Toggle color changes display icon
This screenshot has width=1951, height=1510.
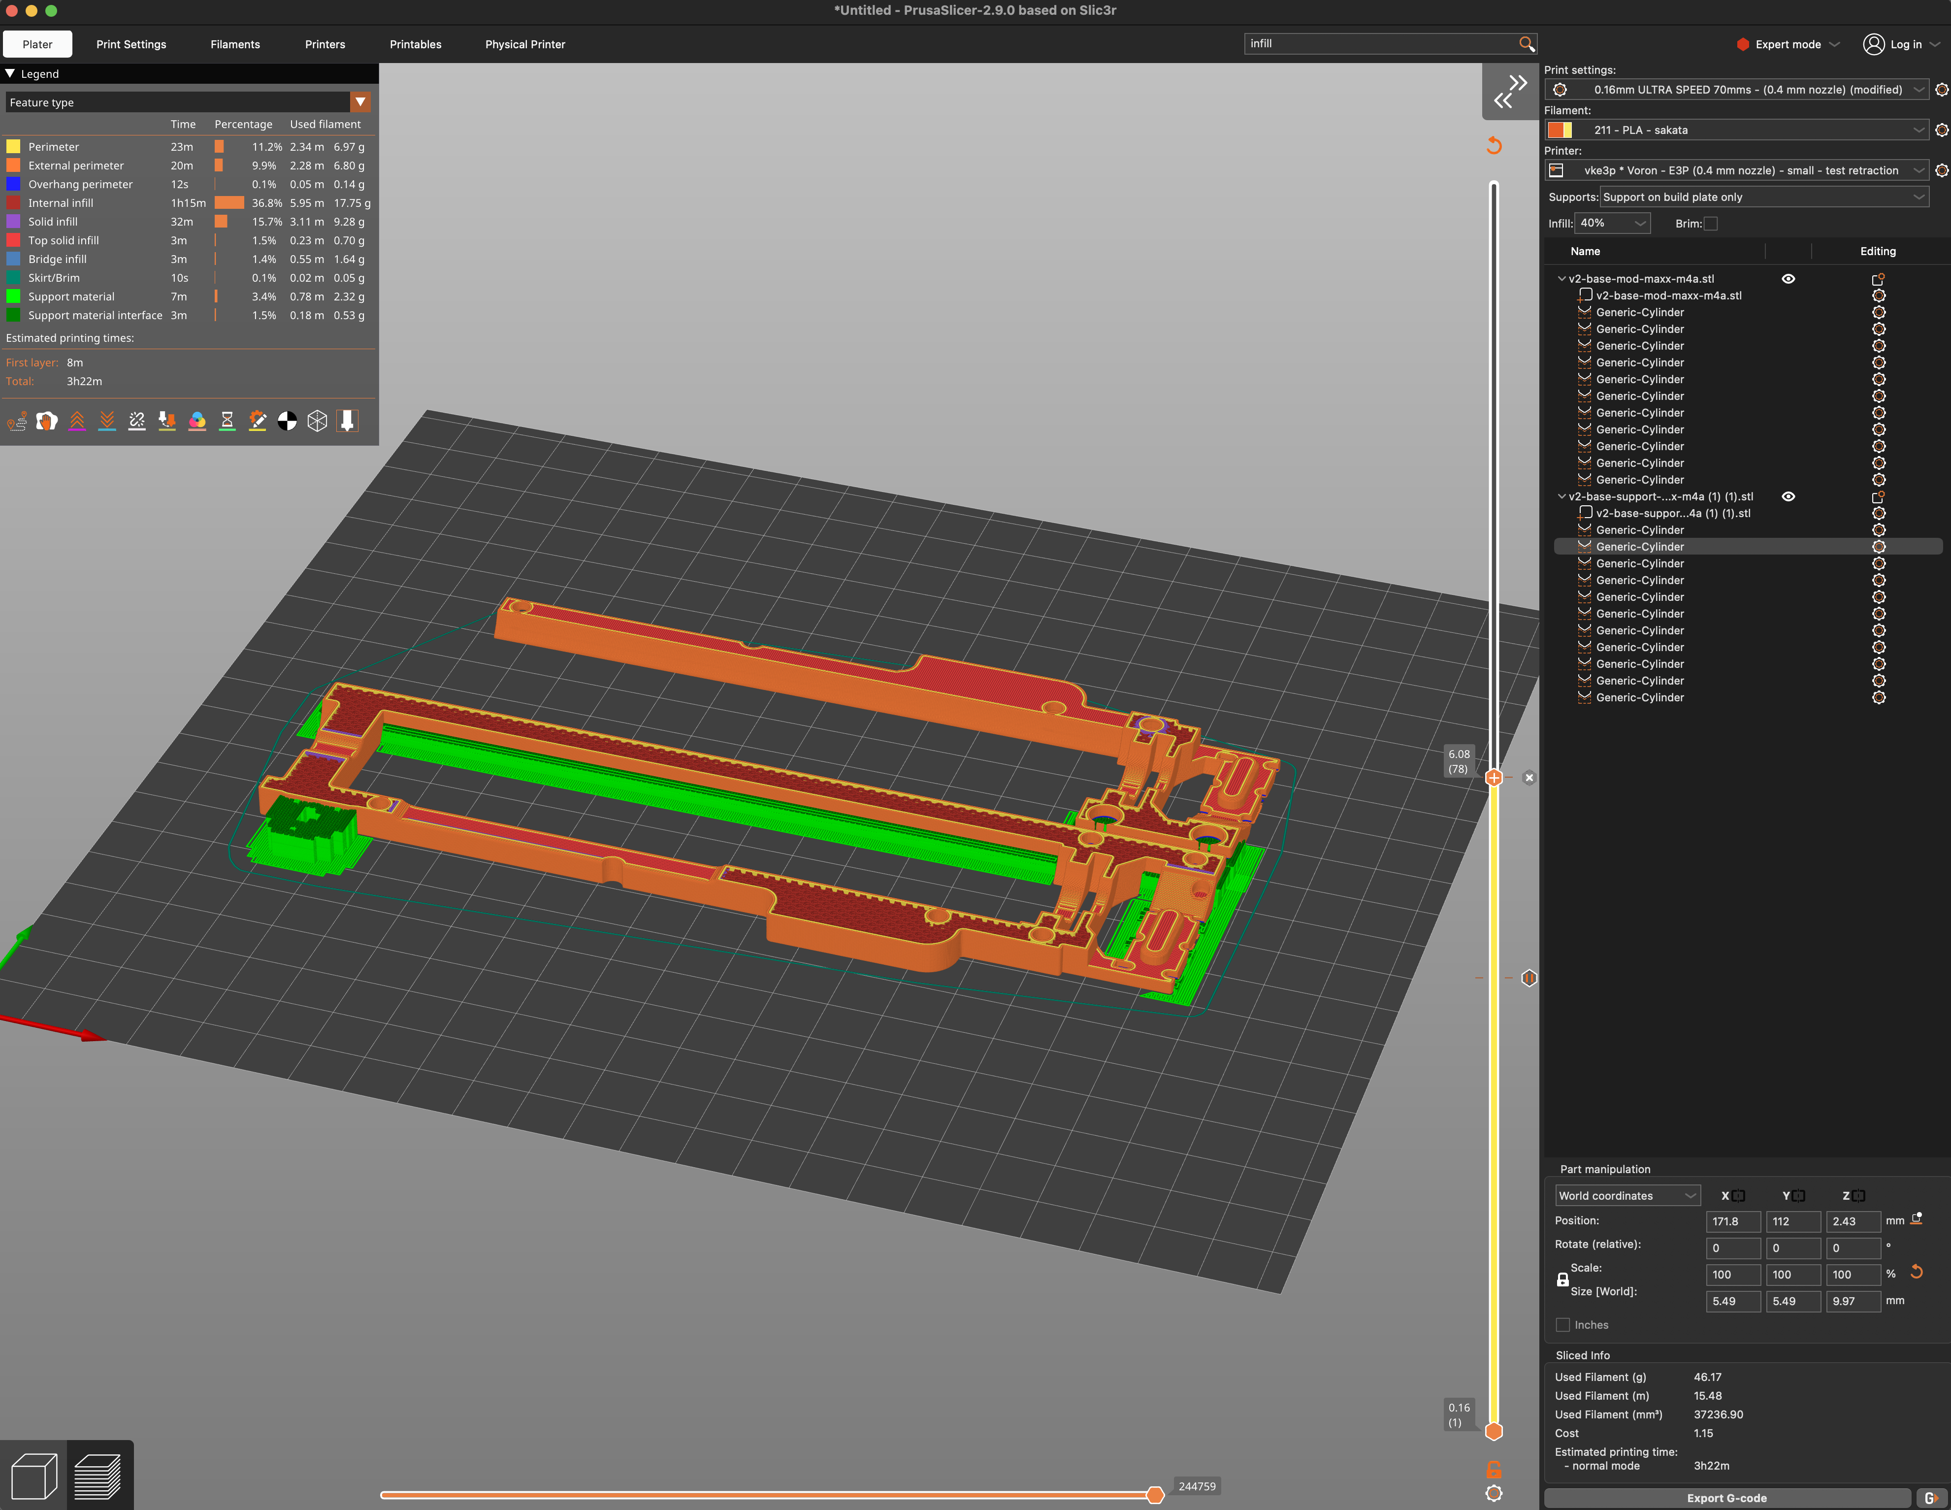(x=197, y=421)
